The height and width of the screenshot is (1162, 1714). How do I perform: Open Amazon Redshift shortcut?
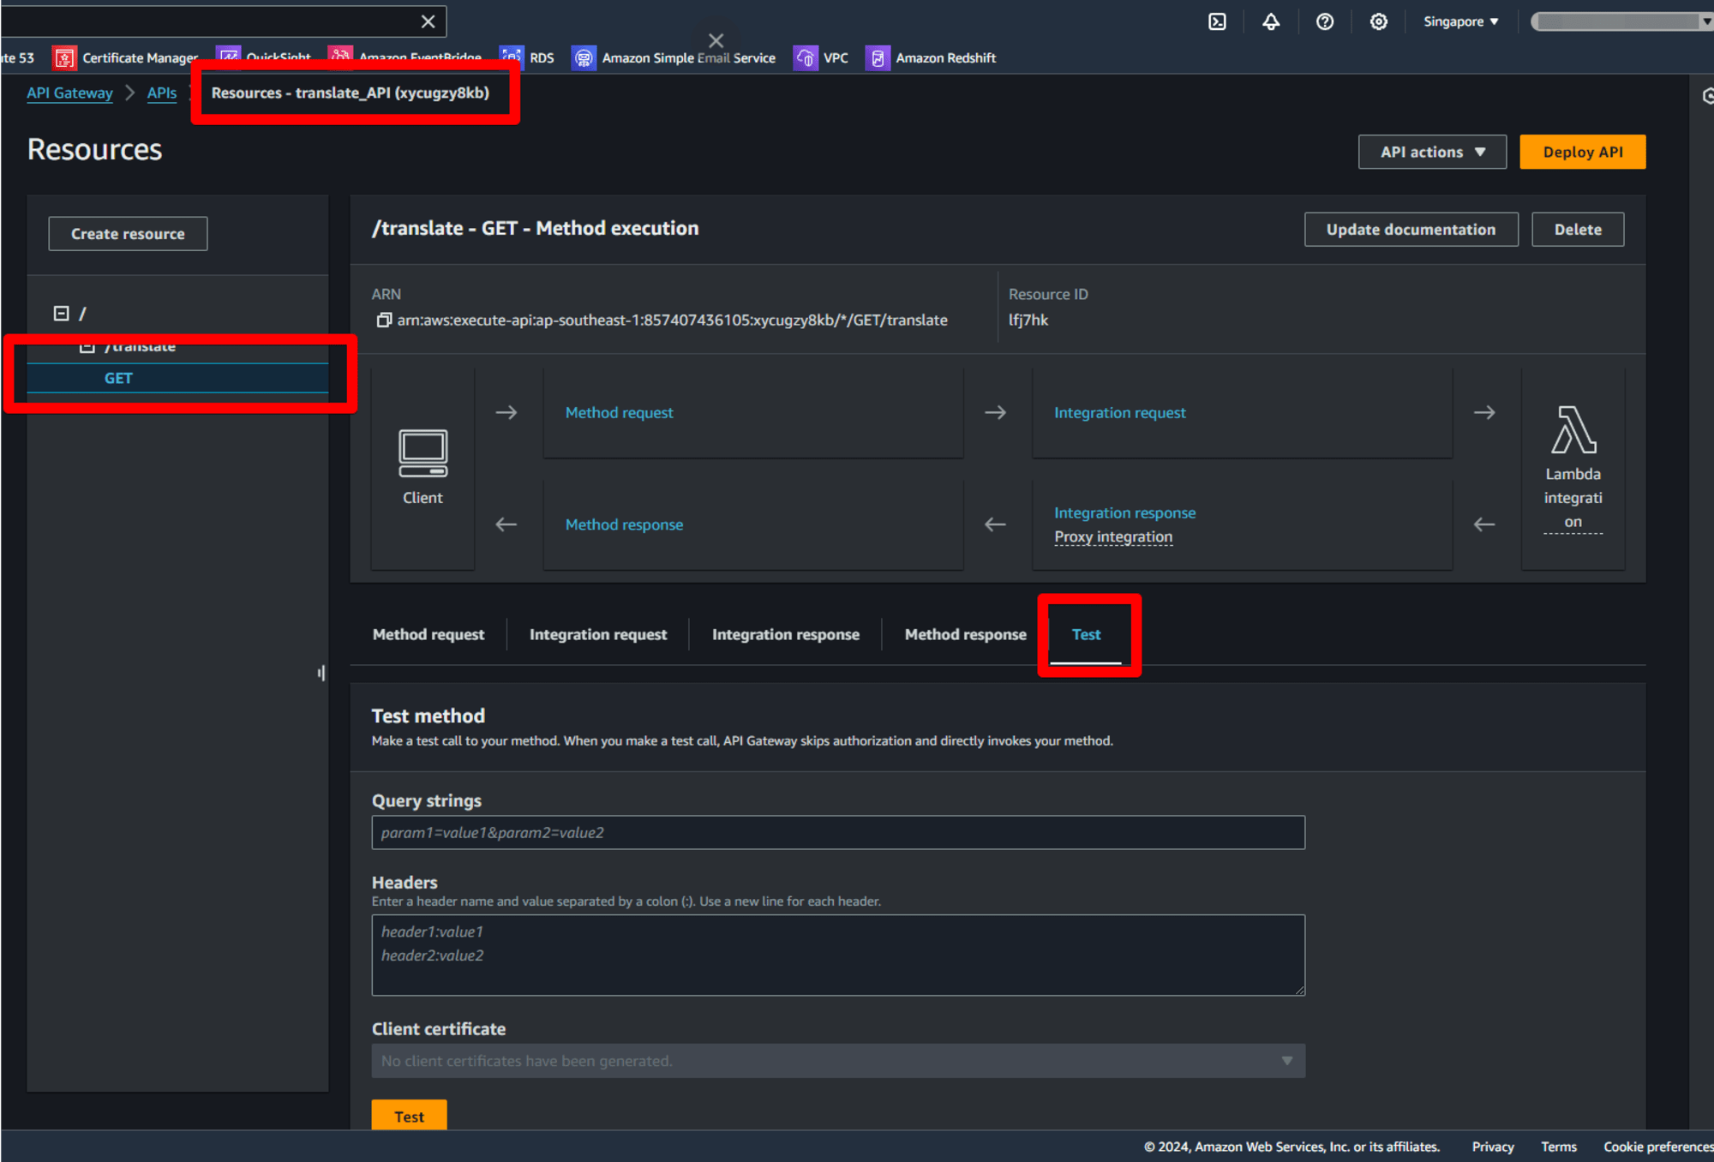pos(931,58)
